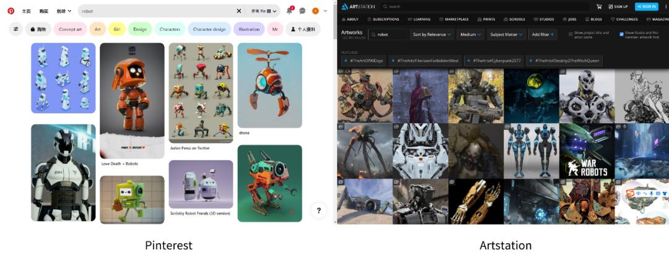
Task: Go to ArtStation Studios page
Action: tap(544, 19)
